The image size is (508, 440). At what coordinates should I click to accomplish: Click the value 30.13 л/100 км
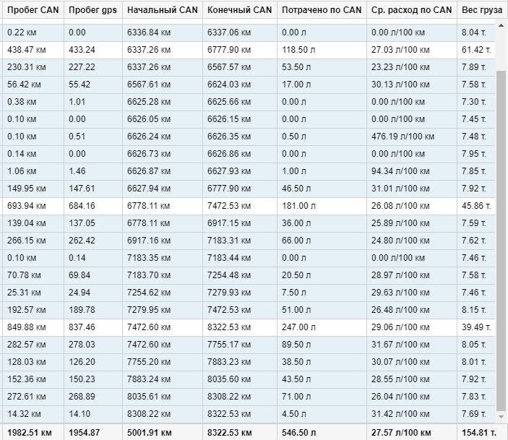coord(400,85)
